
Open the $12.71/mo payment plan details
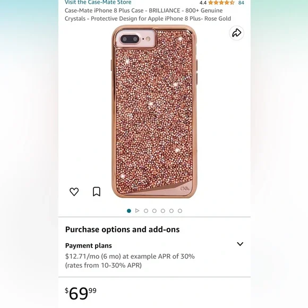click(x=130, y=261)
